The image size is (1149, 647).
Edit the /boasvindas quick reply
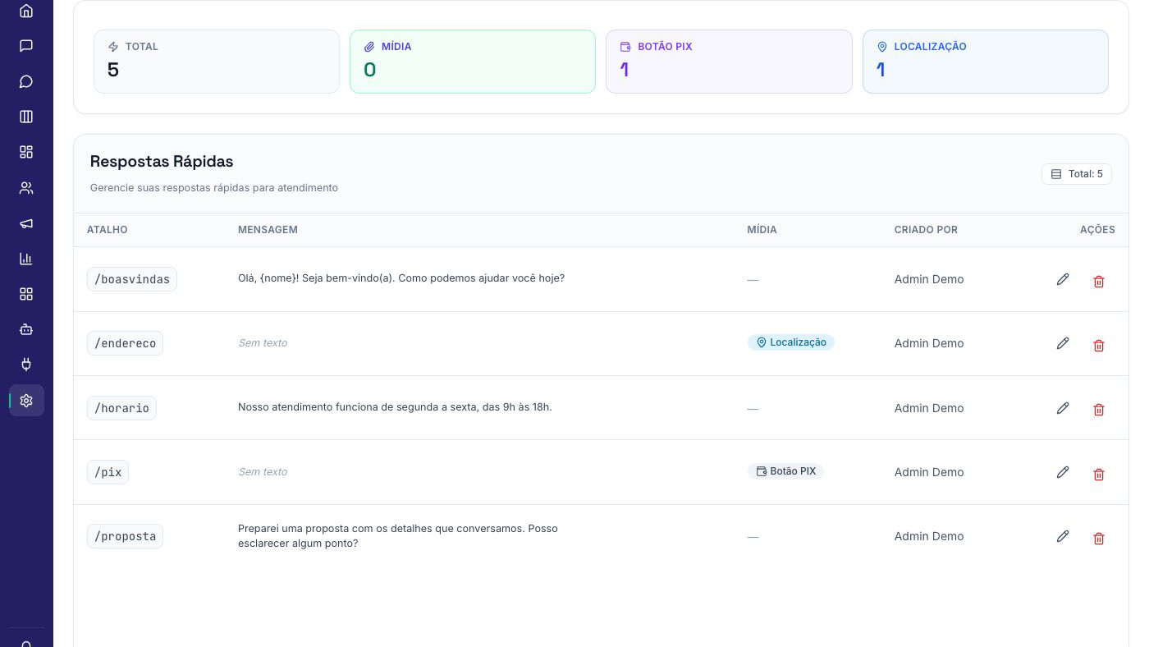pyautogui.click(x=1063, y=279)
